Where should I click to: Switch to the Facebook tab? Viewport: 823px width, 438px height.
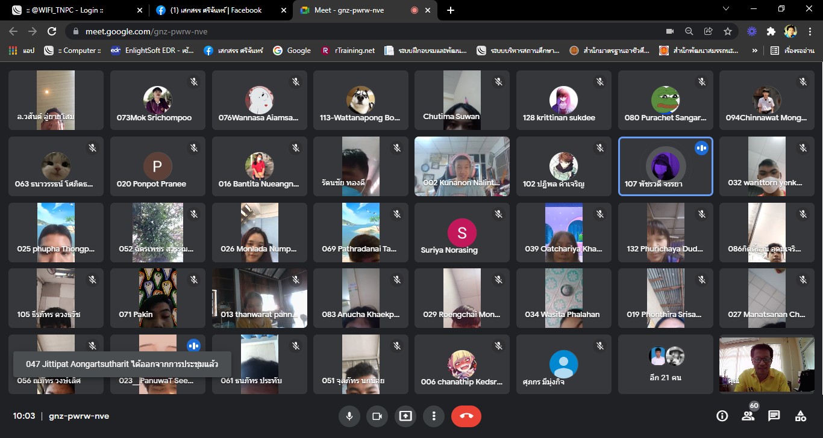pos(217,10)
